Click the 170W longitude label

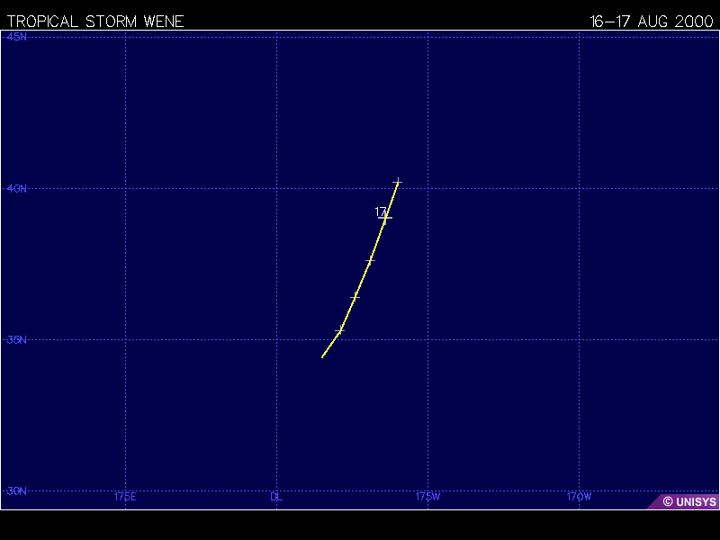(579, 497)
